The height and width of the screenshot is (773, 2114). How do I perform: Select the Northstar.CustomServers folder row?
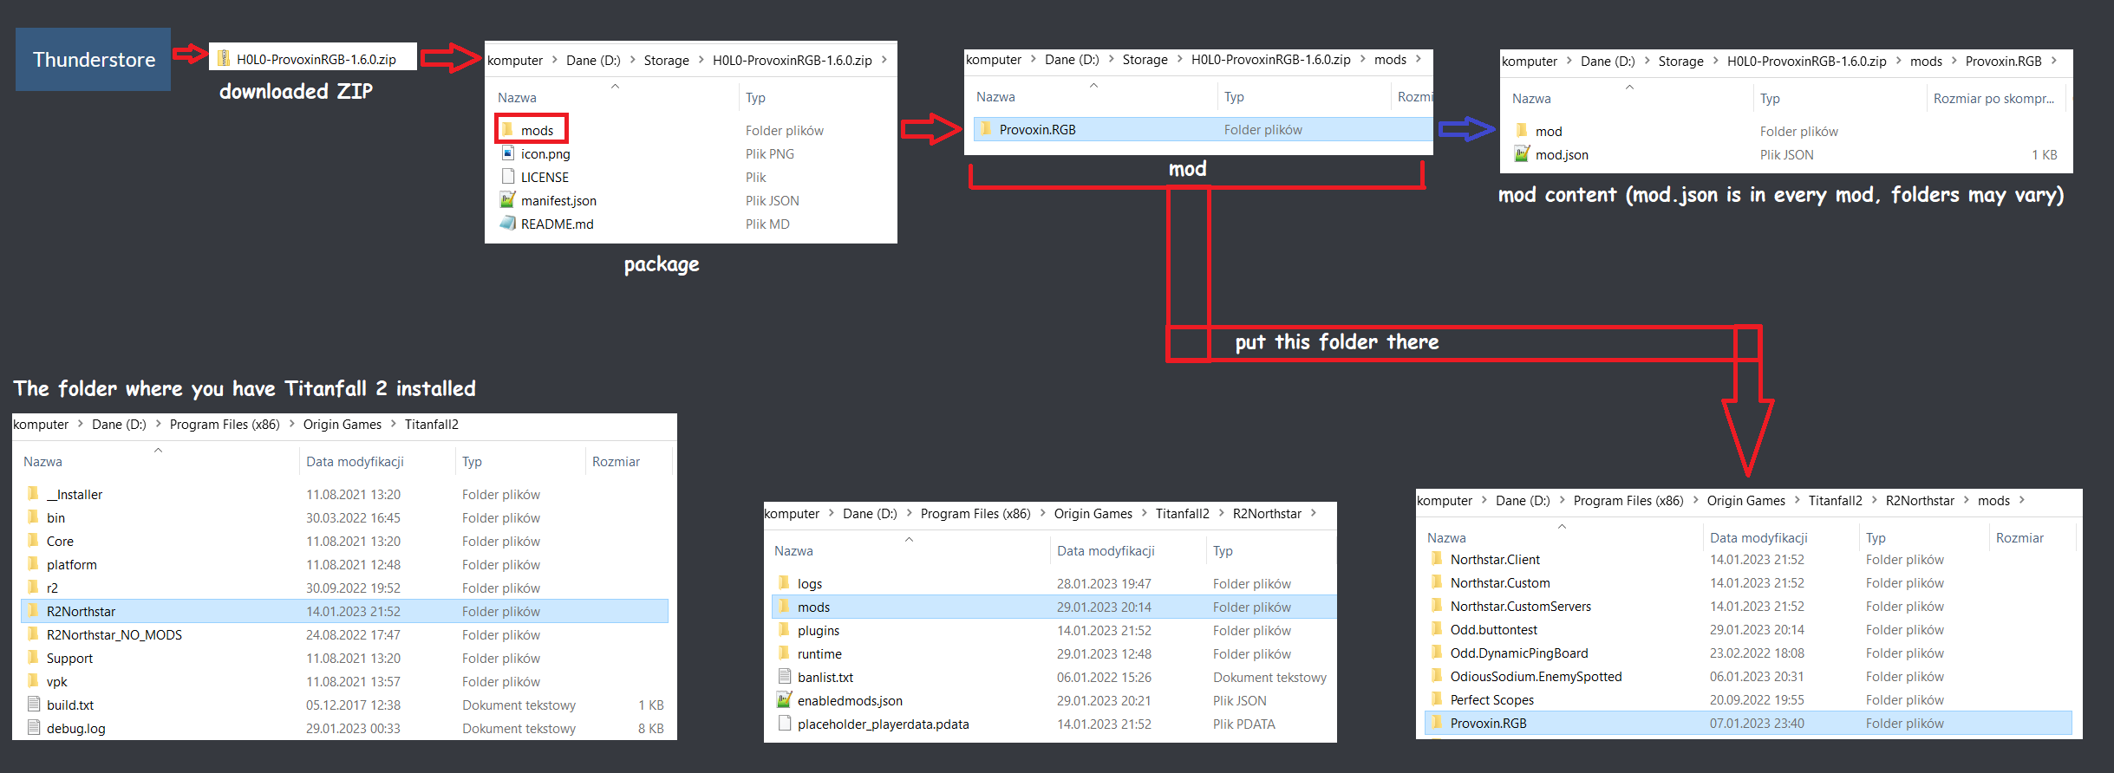1748,606
